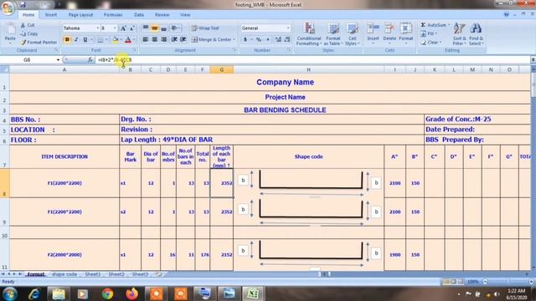Switch to the Sheet1 tab
The image size is (536, 301).
[93, 274]
